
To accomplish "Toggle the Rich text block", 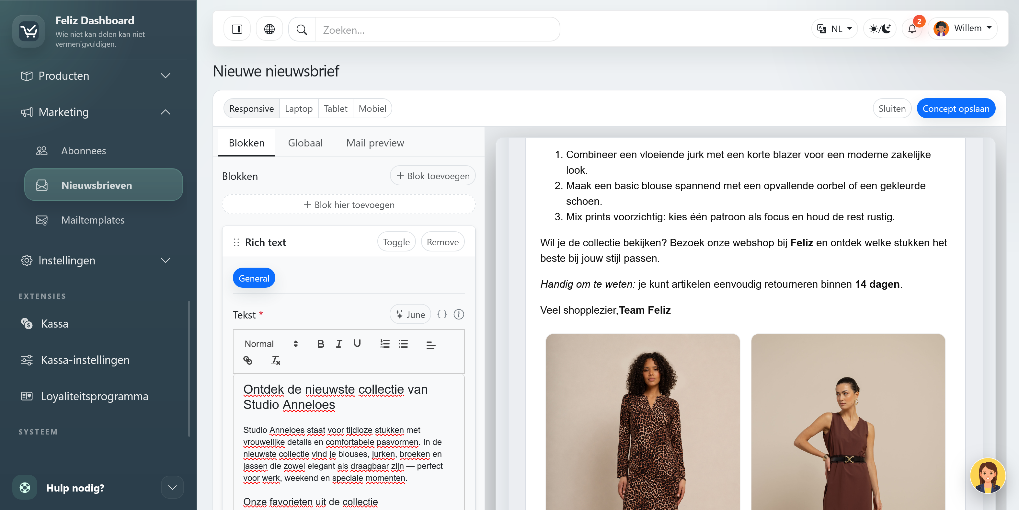I will pos(396,242).
